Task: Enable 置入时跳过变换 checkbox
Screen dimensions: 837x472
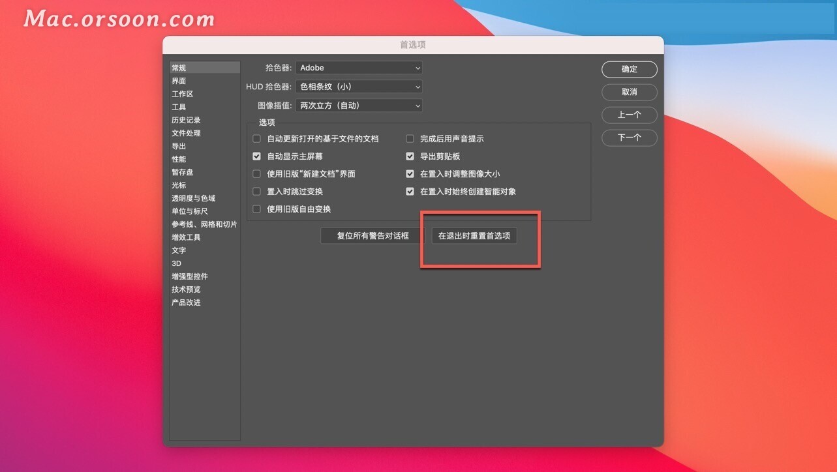Action: (x=256, y=192)
